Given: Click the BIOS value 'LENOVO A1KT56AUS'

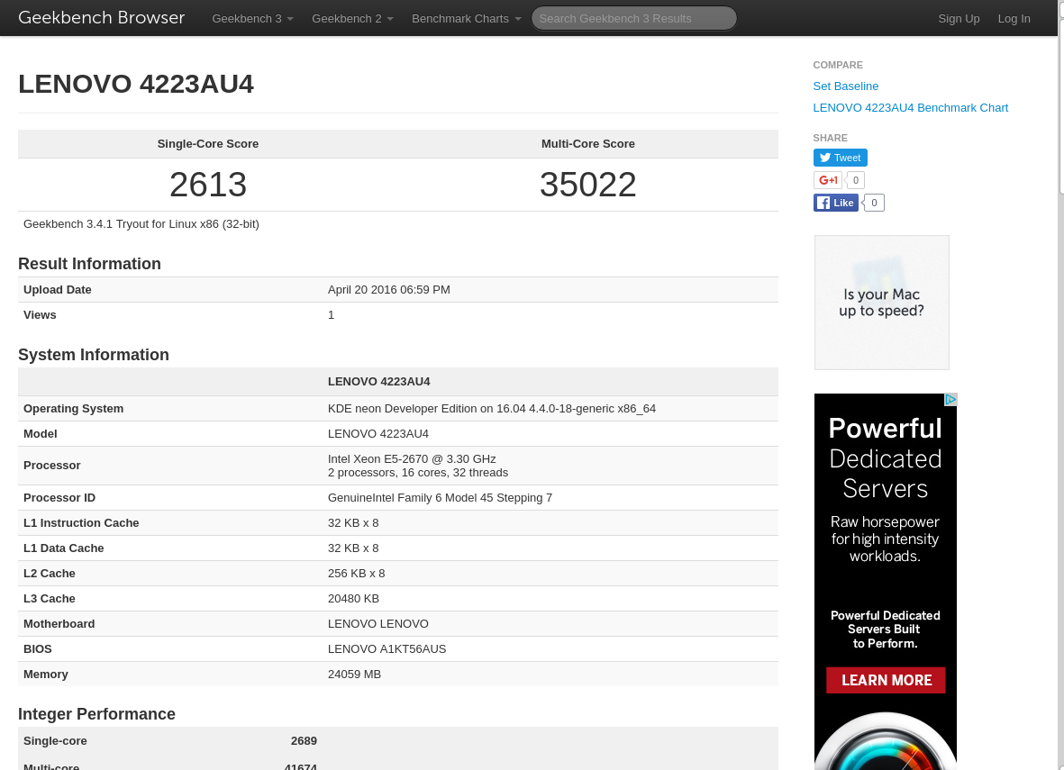Looking at the screenshot, I should [x=386, y=649].
